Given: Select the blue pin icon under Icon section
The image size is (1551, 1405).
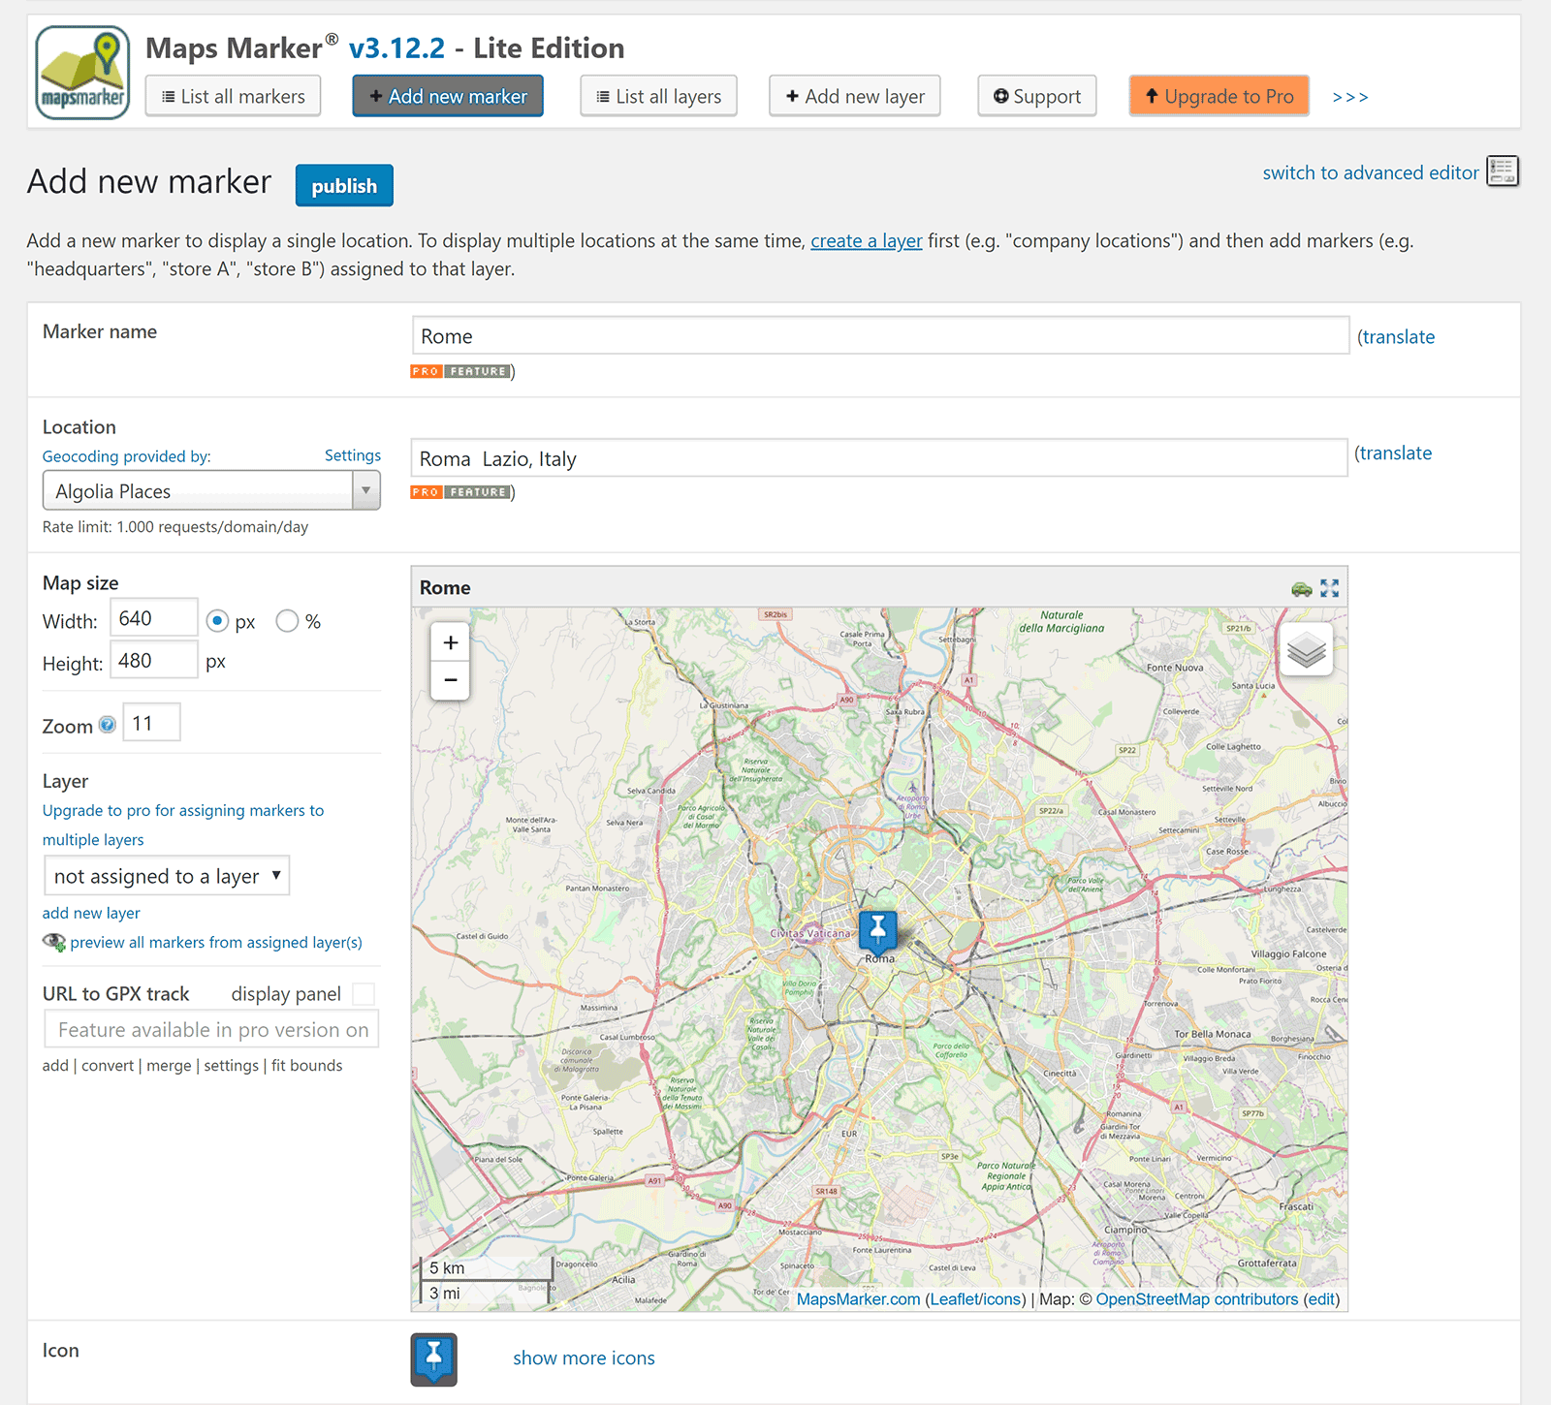Looking at the screenshot, I should 433,1359.
